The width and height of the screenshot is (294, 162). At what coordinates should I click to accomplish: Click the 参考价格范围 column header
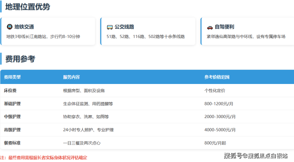(x=217, y=77)
